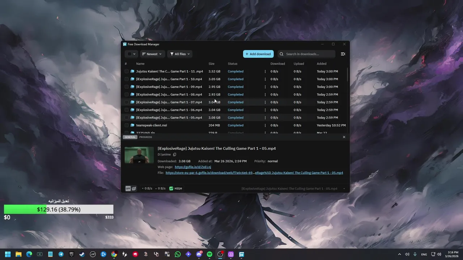Check the box for Part 1 - 07.mp4
This screenshot has width=463, height=260.
(127, 102)
